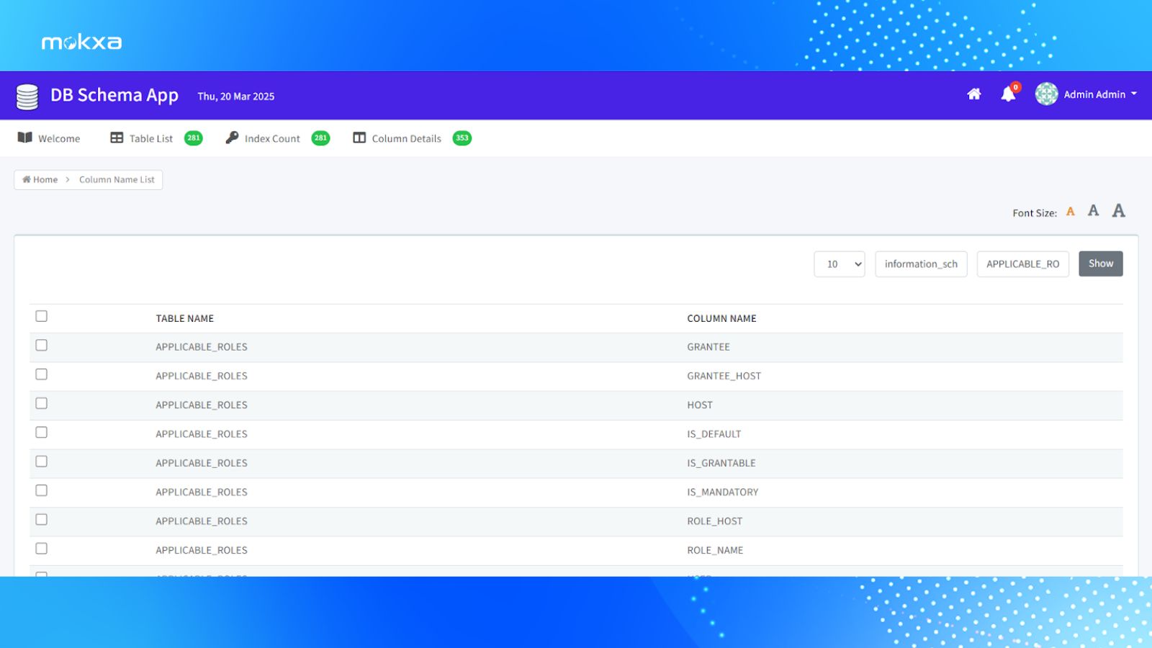This screenshot has height=648, width=1152.
Task: Expand the Admin Admin user menu
Action: click(x=1099, y=94)
